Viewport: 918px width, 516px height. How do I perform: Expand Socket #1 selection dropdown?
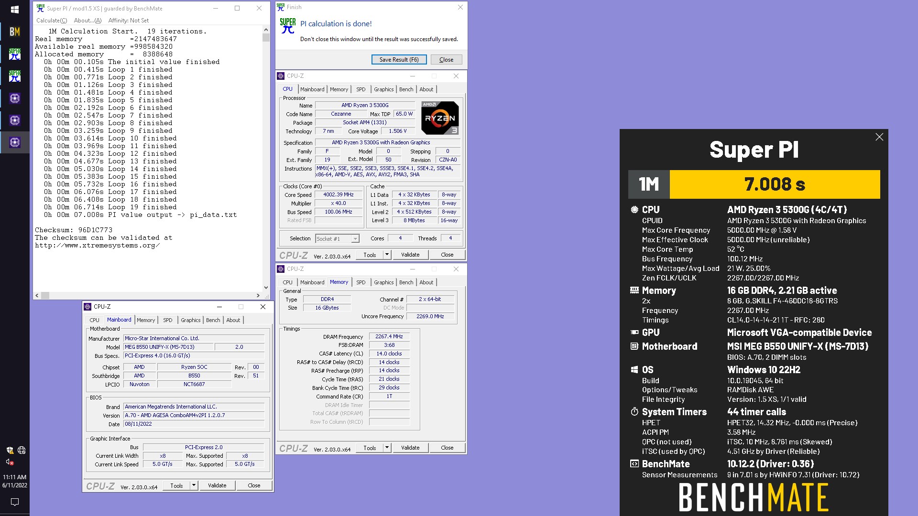[355, 239]
